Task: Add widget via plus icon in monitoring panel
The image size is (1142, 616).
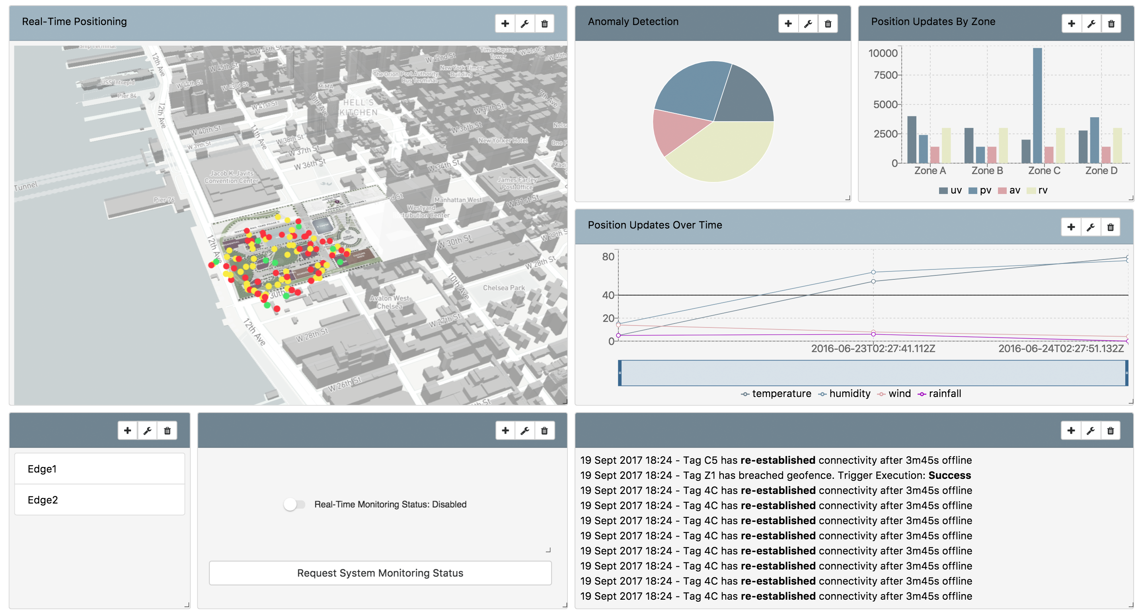Action: click(505, 430)
